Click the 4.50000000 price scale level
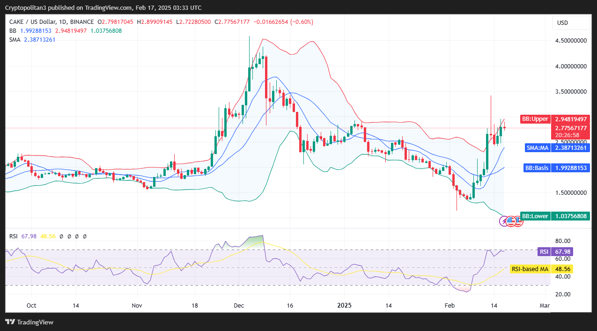Screen dimensions: 597x331 571,41
